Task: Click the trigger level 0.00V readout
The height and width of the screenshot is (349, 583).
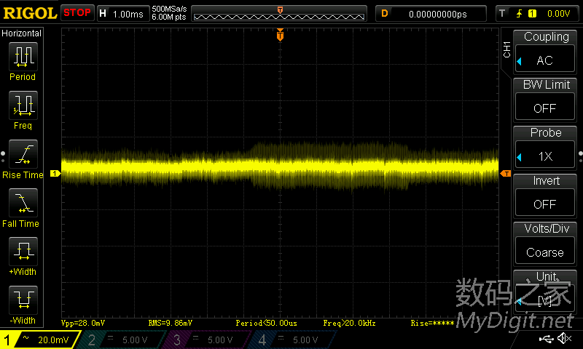Action: pos(558,14)
